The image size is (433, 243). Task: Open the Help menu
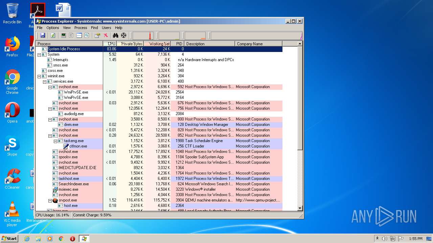pyautogui.click(x=119, y=28)
